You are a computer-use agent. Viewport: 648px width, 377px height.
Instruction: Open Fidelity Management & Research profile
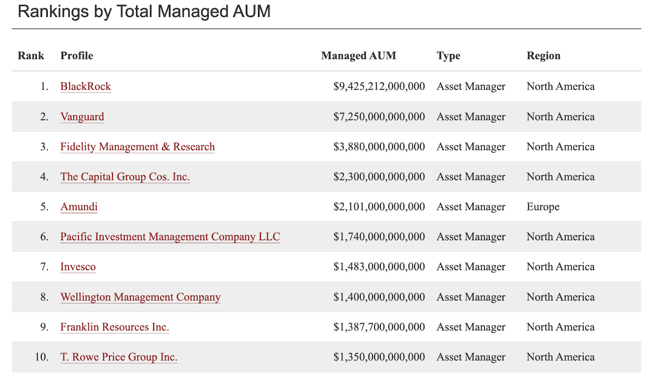[x=137, y=146]
